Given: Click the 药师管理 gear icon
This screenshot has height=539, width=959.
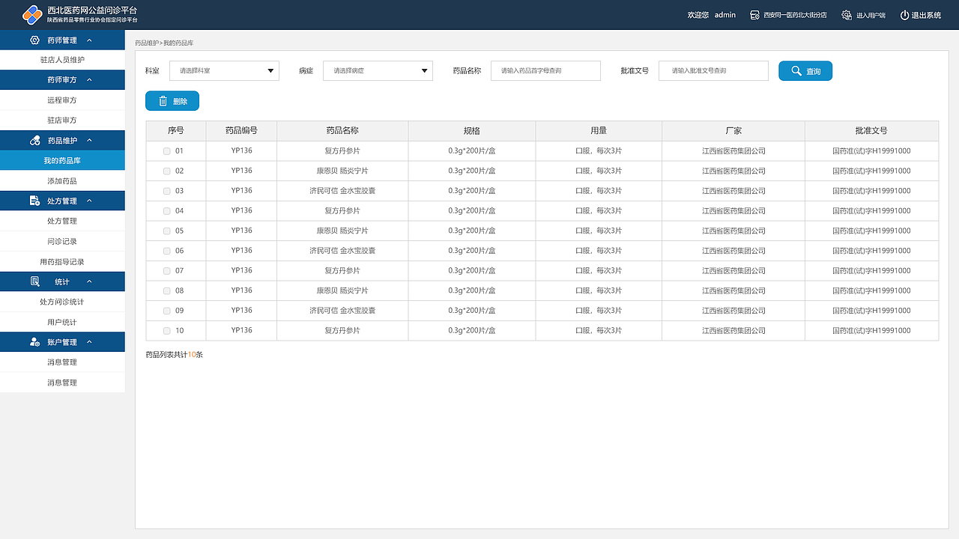Looking at the screenshot, I should 34,40.
